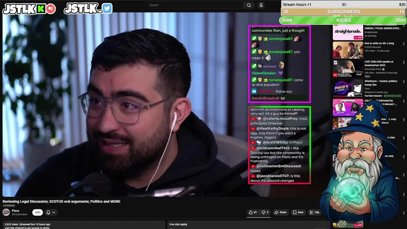This screenshot has height=229, width=407.
Task: Click '60 watching' under Straighterade
Action: (x=370, y=36)
